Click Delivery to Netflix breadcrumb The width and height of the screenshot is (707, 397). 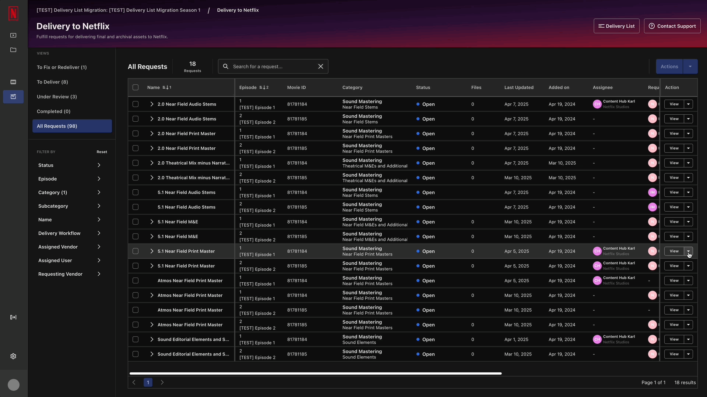coord(238,10)
